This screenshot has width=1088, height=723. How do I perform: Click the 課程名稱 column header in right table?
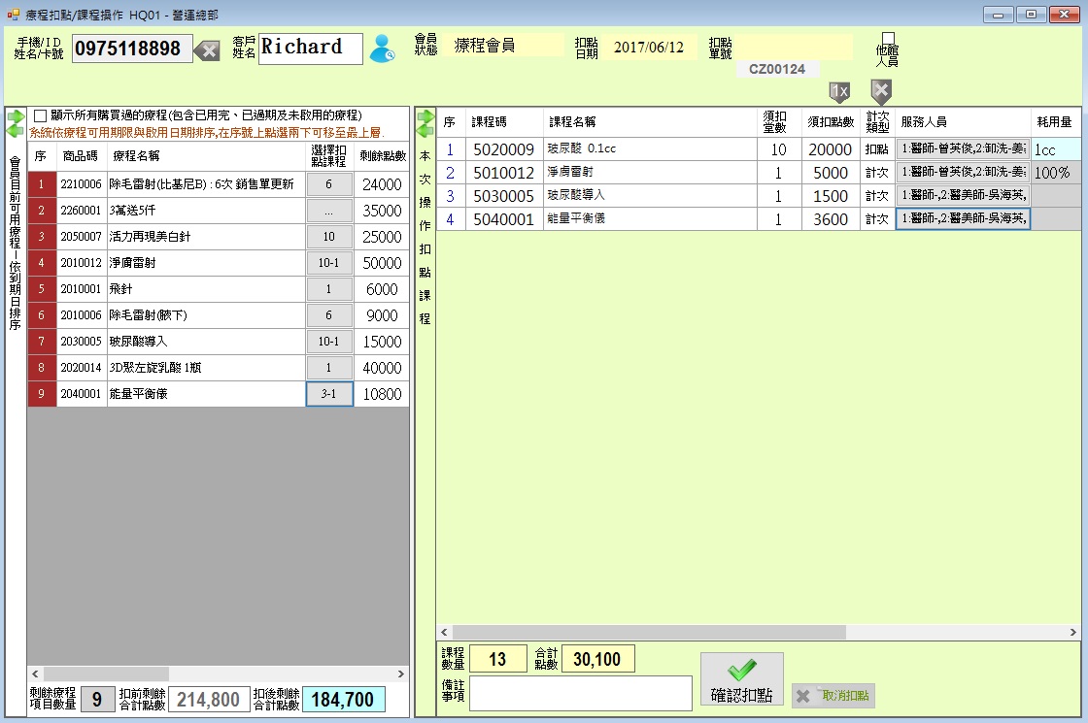coord(573,122)
